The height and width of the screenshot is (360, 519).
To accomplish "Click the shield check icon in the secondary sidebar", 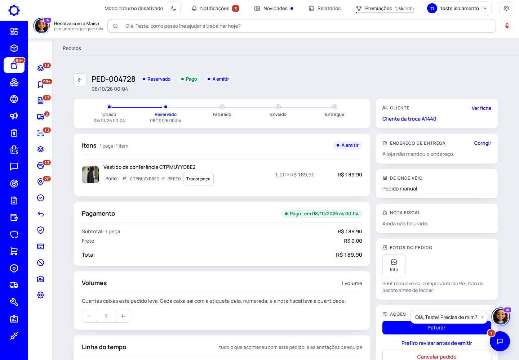I will tap(41, 230).
